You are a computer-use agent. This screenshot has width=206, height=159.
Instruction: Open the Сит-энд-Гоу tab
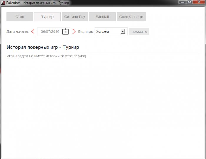click(x=75, y=17)
